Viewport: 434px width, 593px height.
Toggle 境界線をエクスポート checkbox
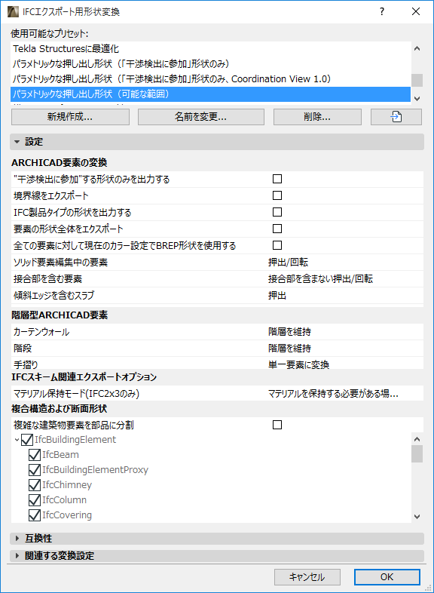click(277, 195)
